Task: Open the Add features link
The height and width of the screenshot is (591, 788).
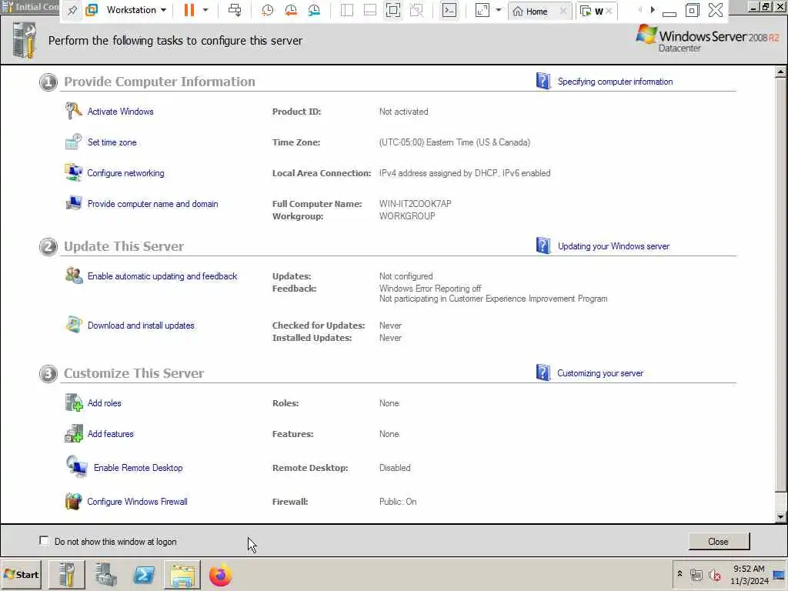Action: coord(111,434)
